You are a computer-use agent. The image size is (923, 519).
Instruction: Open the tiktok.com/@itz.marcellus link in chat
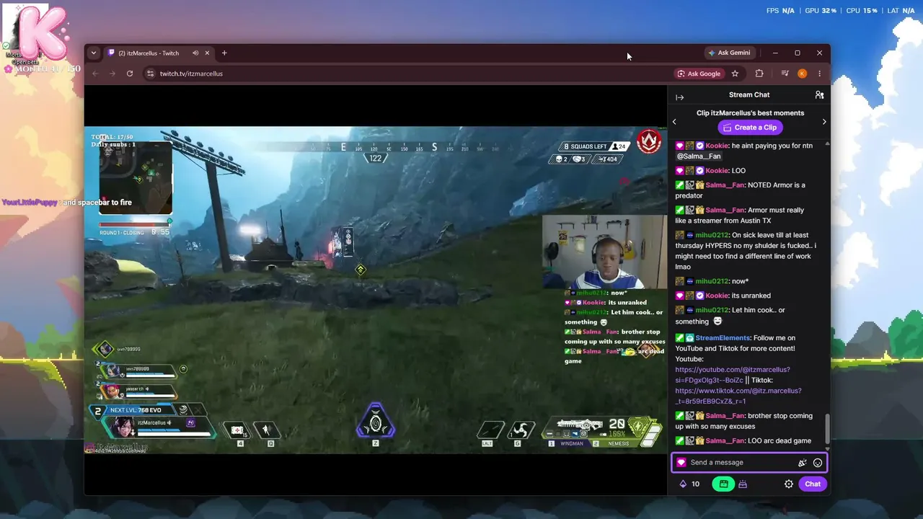coord(738,396)
